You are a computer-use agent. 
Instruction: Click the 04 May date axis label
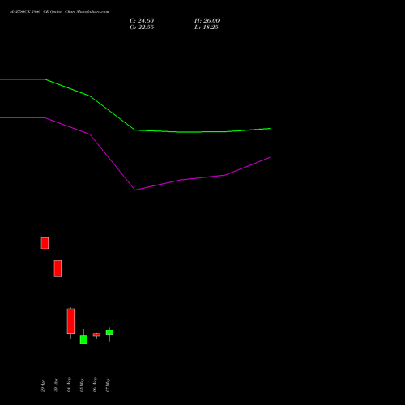click(x=69, y=385)
